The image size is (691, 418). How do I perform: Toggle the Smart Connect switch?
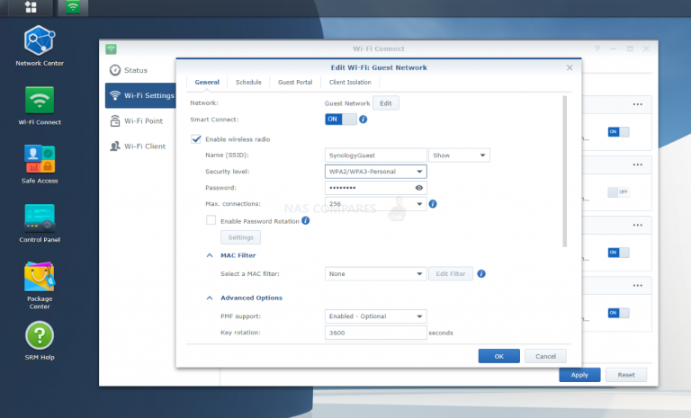point(341,120)
